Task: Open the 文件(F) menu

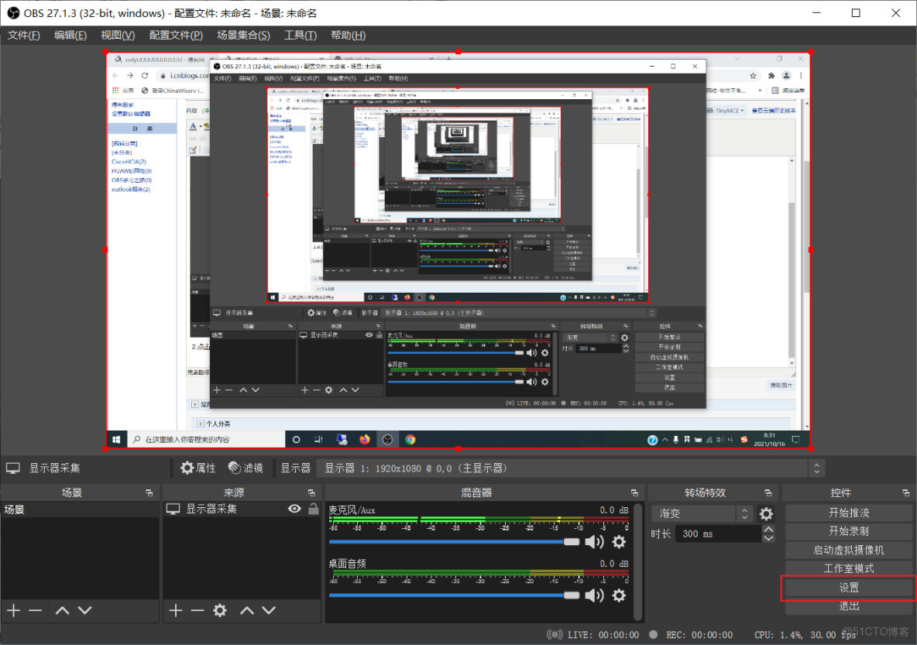Action: point(23,35)
